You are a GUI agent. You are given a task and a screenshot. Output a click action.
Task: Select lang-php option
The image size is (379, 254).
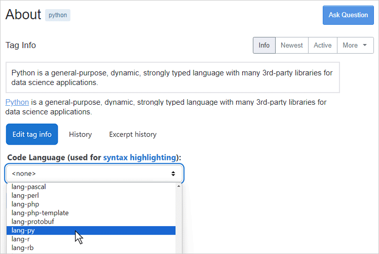pyautogui.click(x=25, y=204)
